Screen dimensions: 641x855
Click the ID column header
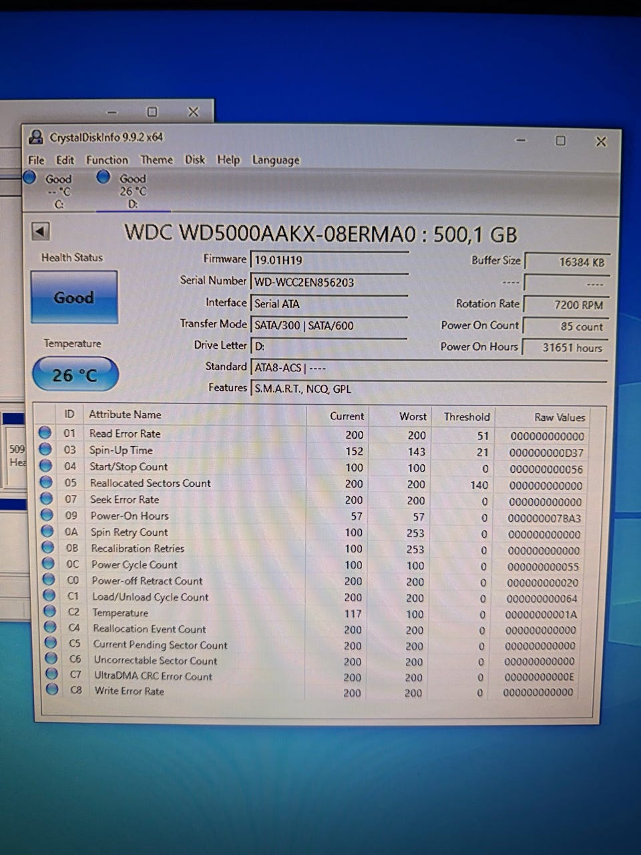(x=69, y=414)
